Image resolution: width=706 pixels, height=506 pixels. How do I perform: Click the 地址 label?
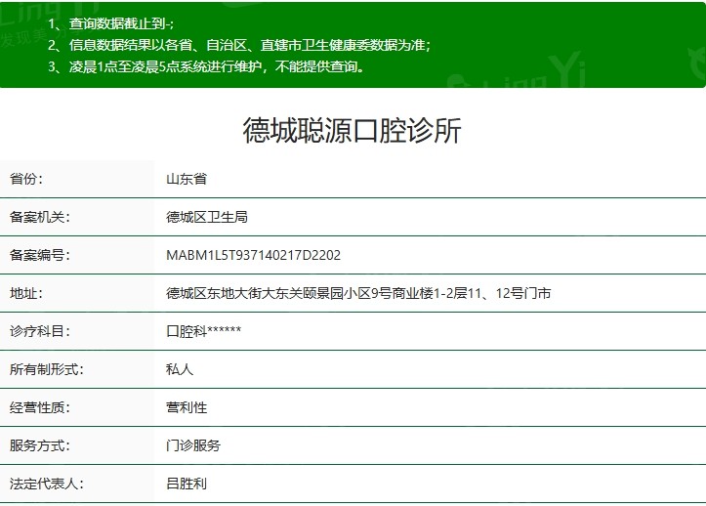pyautogui.click(x=26, y=293)
